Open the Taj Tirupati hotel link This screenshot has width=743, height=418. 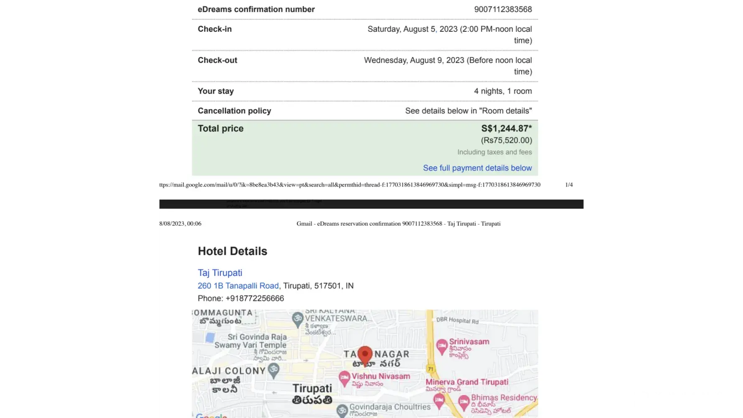tap(220, 273)
